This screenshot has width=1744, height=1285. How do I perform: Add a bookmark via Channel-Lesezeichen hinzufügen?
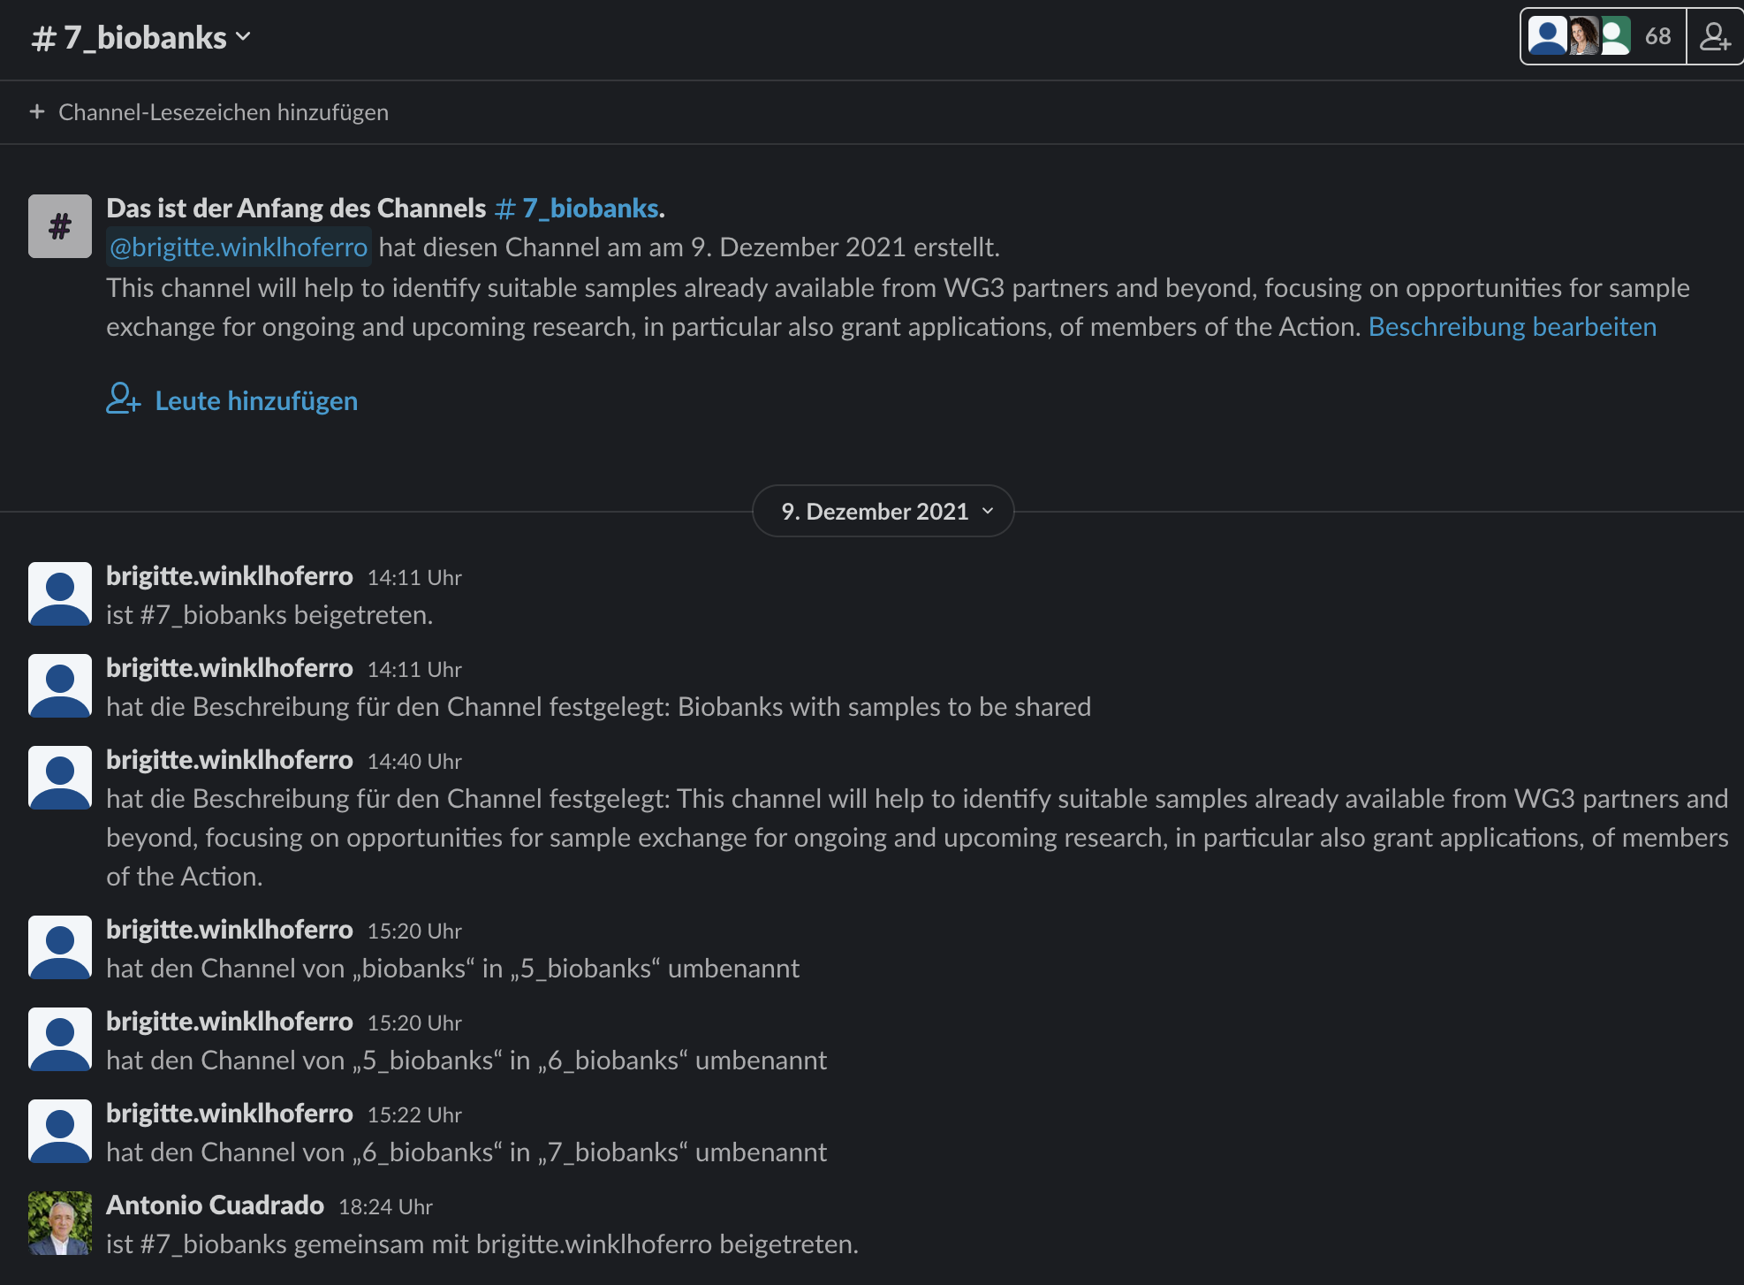[223, 112]
